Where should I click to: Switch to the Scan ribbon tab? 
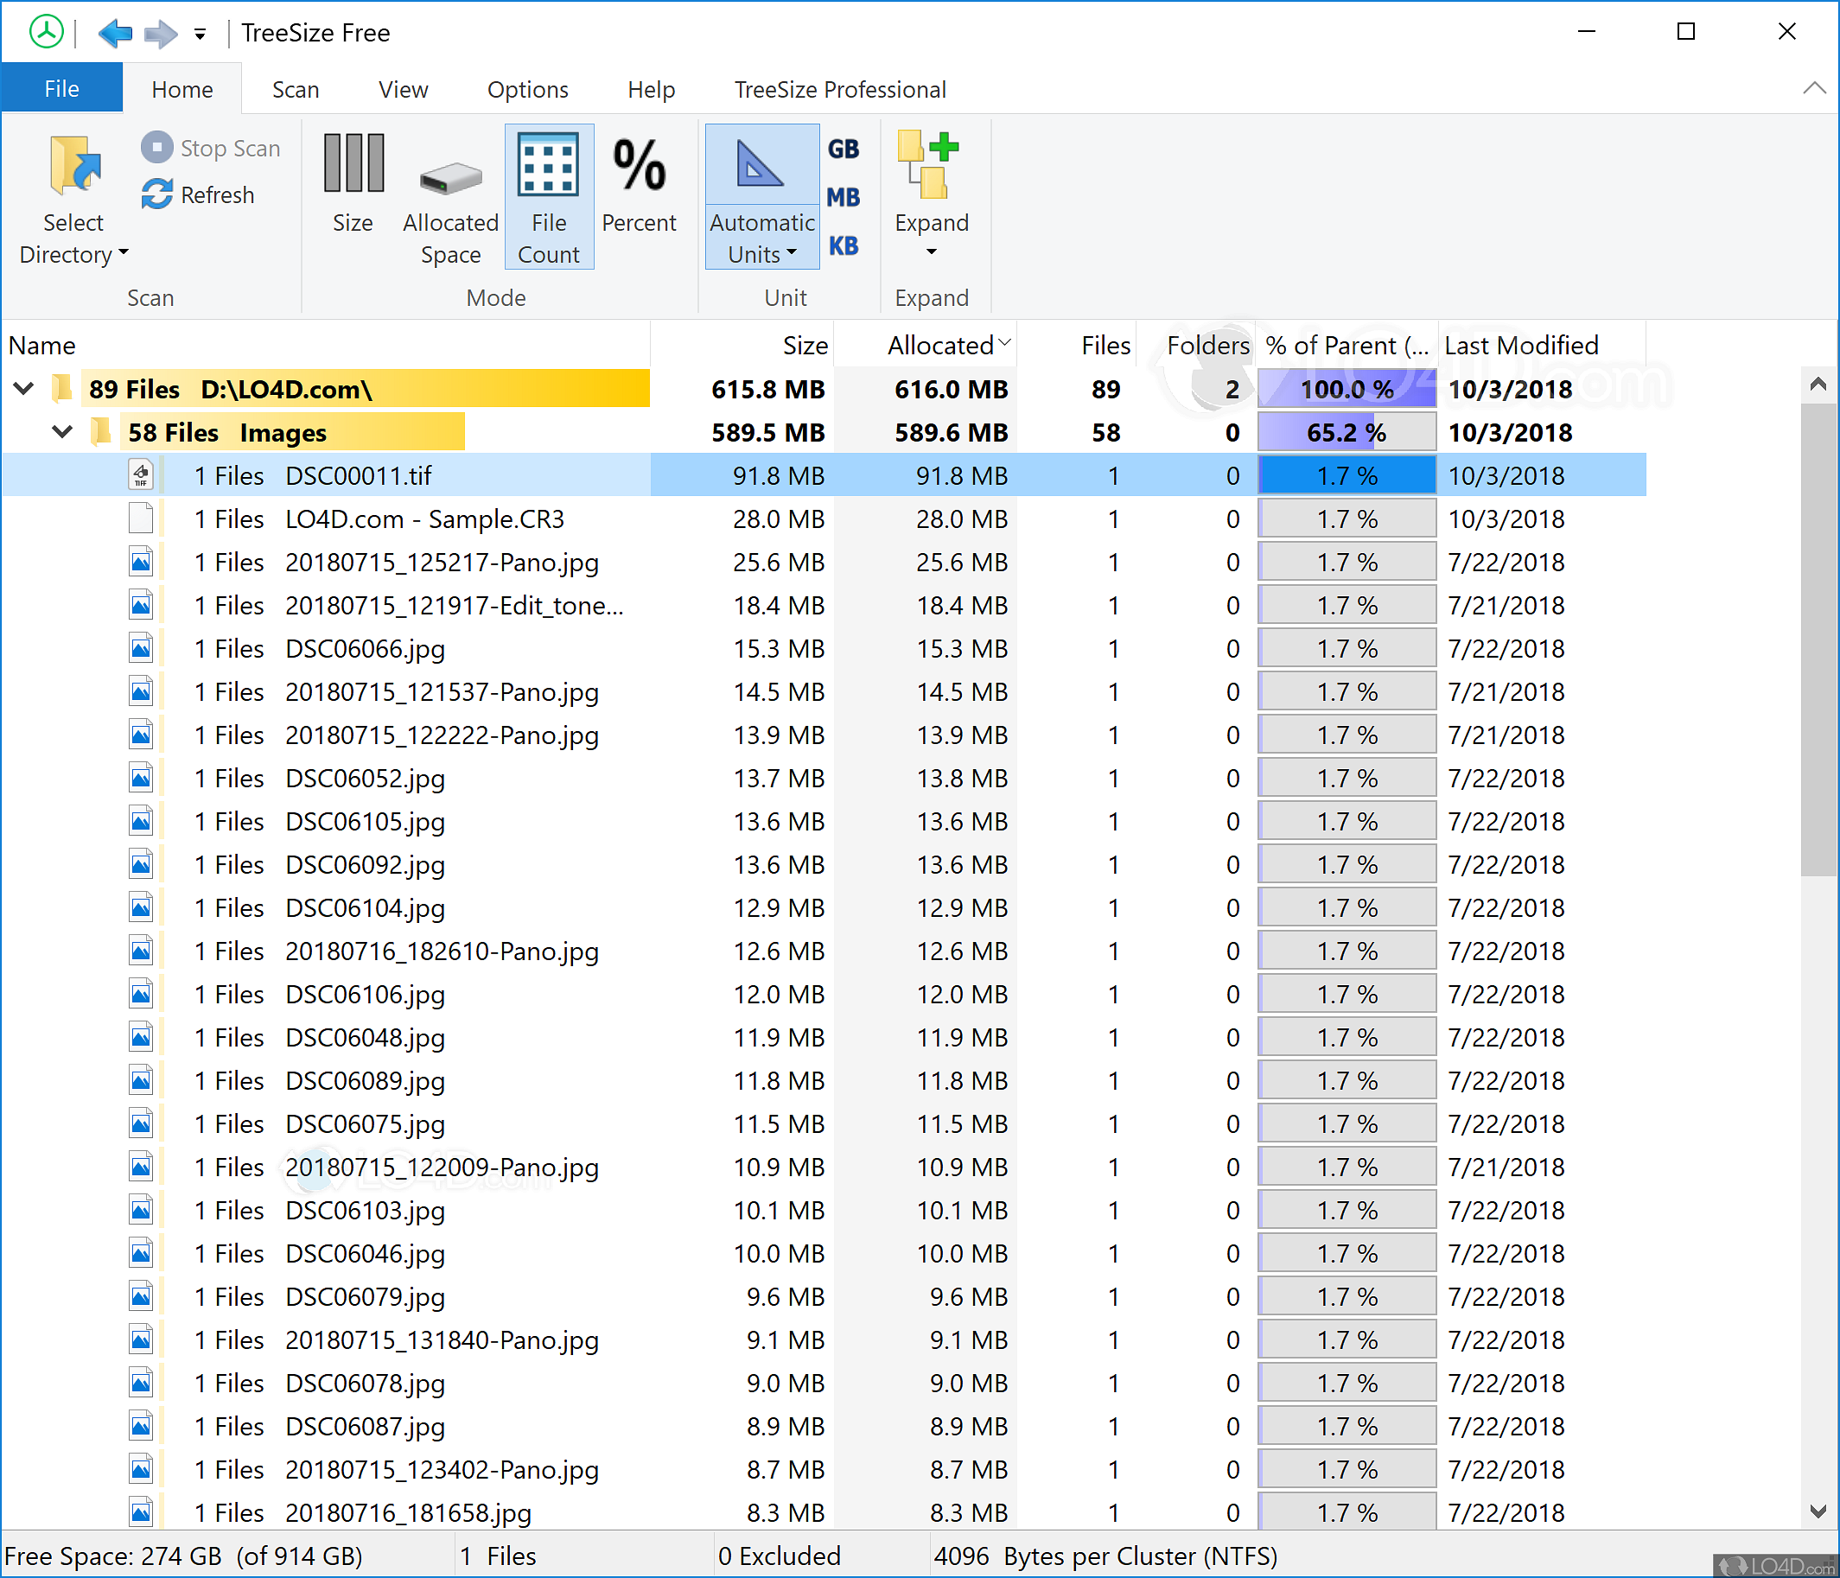(295, 88)
